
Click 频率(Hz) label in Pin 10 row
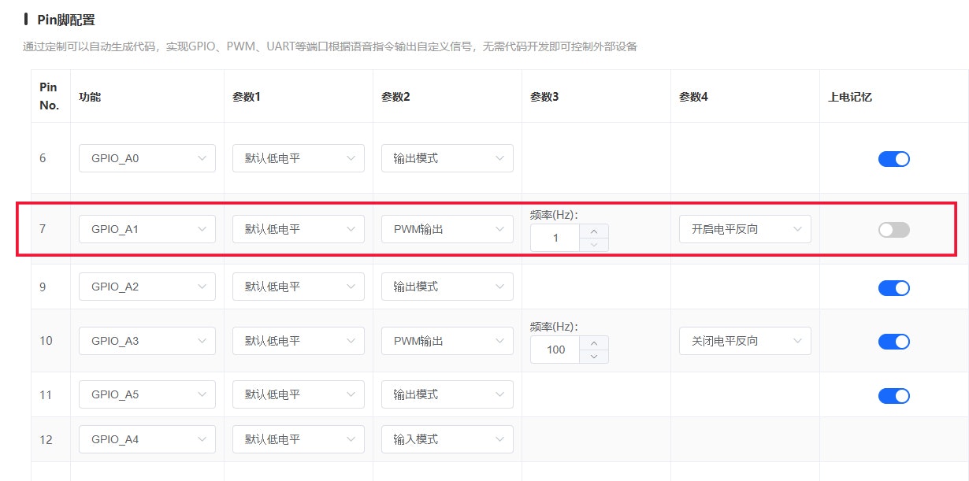[x=555, y=326]
